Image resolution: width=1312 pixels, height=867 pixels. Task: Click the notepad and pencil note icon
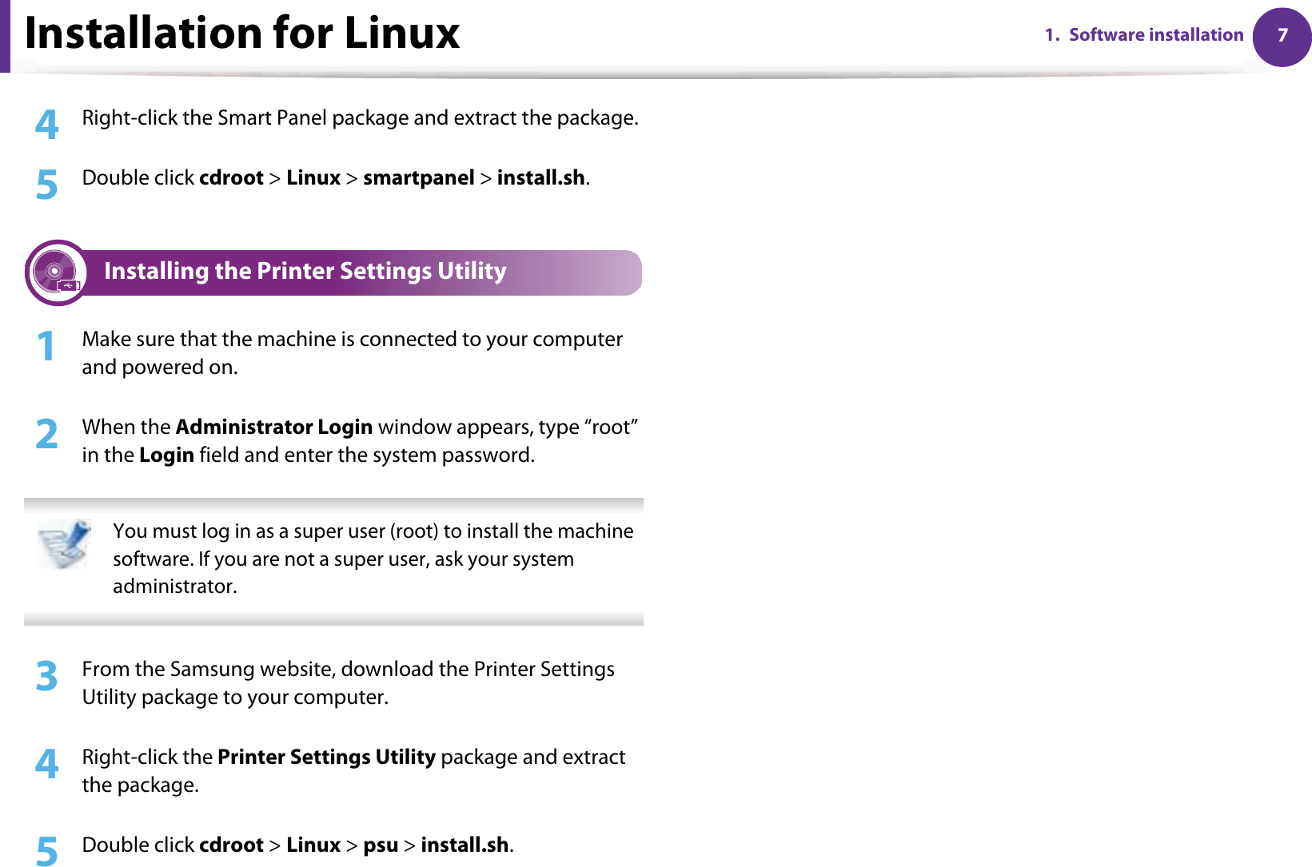(x=64, y=543)
